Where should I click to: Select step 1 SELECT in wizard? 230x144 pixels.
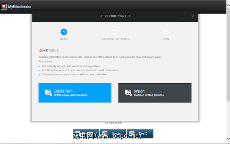(64, 32)
